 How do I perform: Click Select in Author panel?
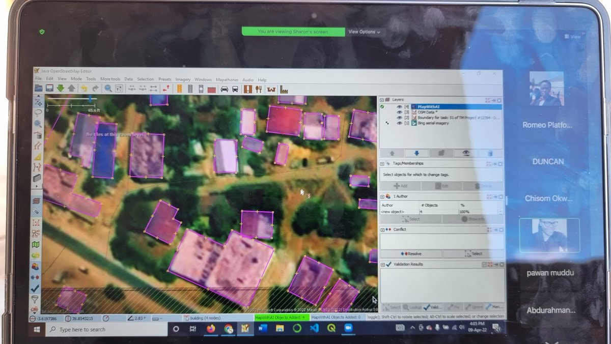411,219
